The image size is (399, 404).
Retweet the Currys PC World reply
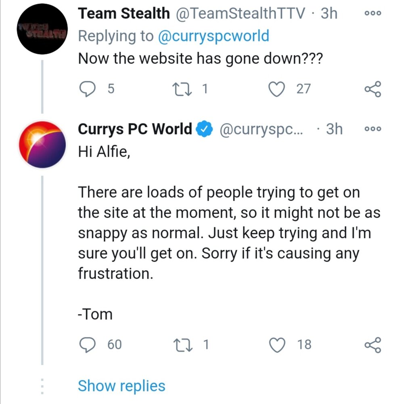click(183, 345)
